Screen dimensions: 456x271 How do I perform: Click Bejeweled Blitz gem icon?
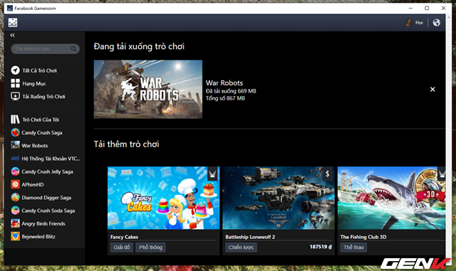click(15, 236)
